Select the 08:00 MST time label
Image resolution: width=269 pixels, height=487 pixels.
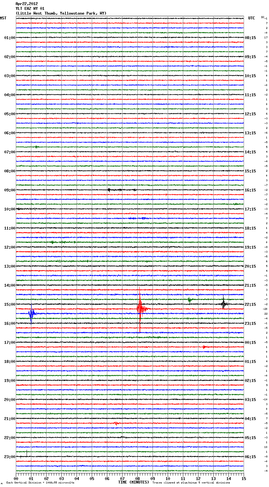(x=9, y=171)
